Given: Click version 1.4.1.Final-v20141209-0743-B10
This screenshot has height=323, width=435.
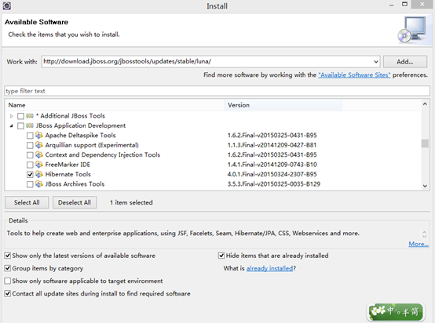Looking at the screenshot, I should (272, 165).
